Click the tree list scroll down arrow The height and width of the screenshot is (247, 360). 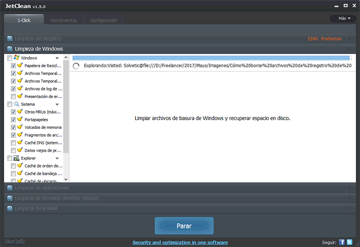tap(66, 179)
